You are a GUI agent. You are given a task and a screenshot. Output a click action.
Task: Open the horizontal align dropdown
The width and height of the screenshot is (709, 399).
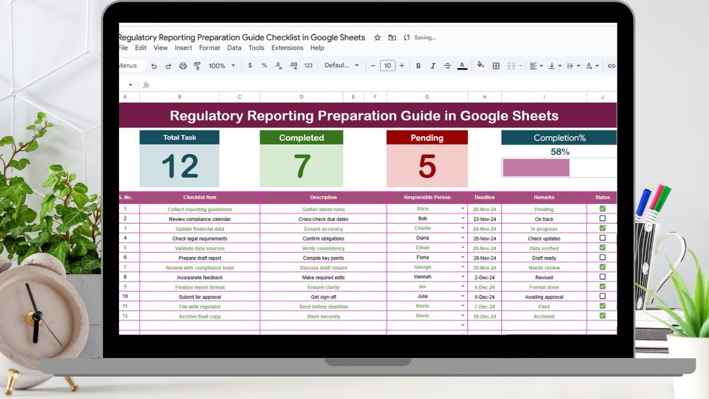536,65
